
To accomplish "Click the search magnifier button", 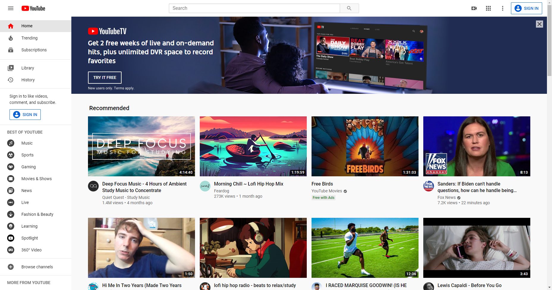I will point(349,8).
